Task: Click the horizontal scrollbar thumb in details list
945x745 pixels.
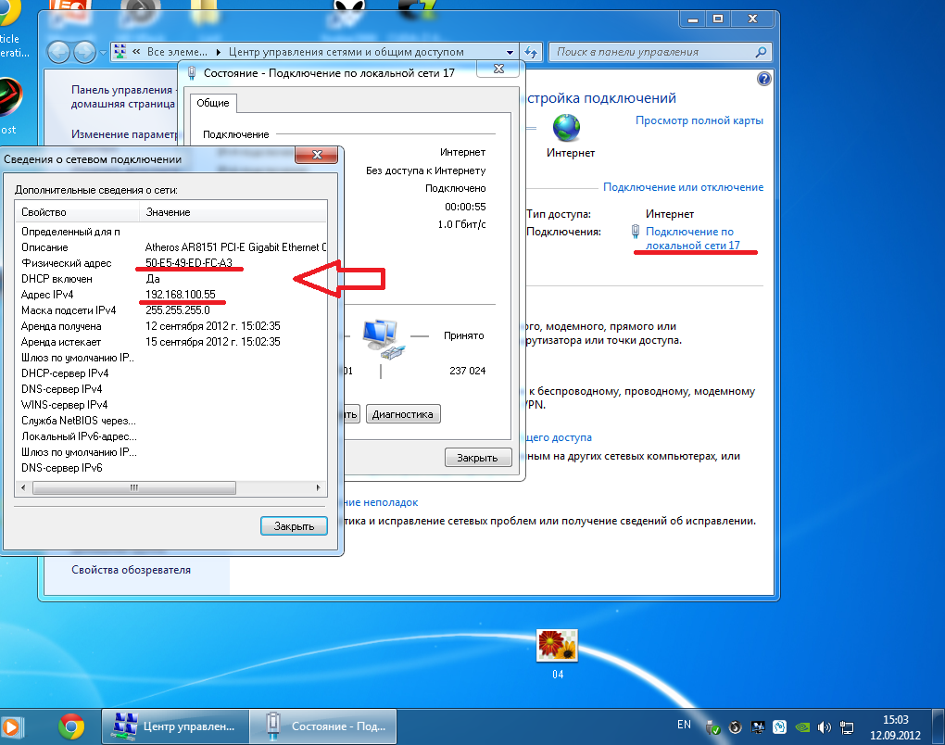Action: click(x=133, y=487)
